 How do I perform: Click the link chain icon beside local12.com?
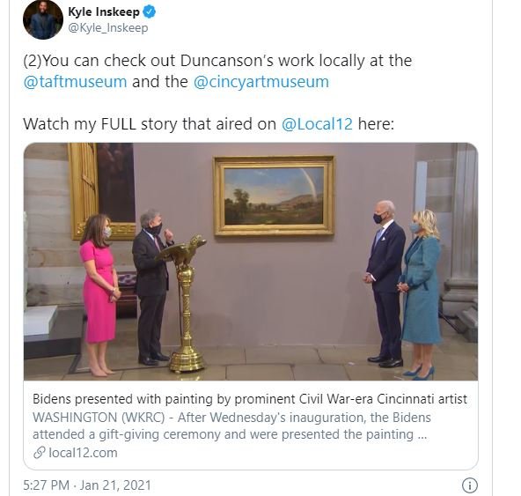pos(40,453)
